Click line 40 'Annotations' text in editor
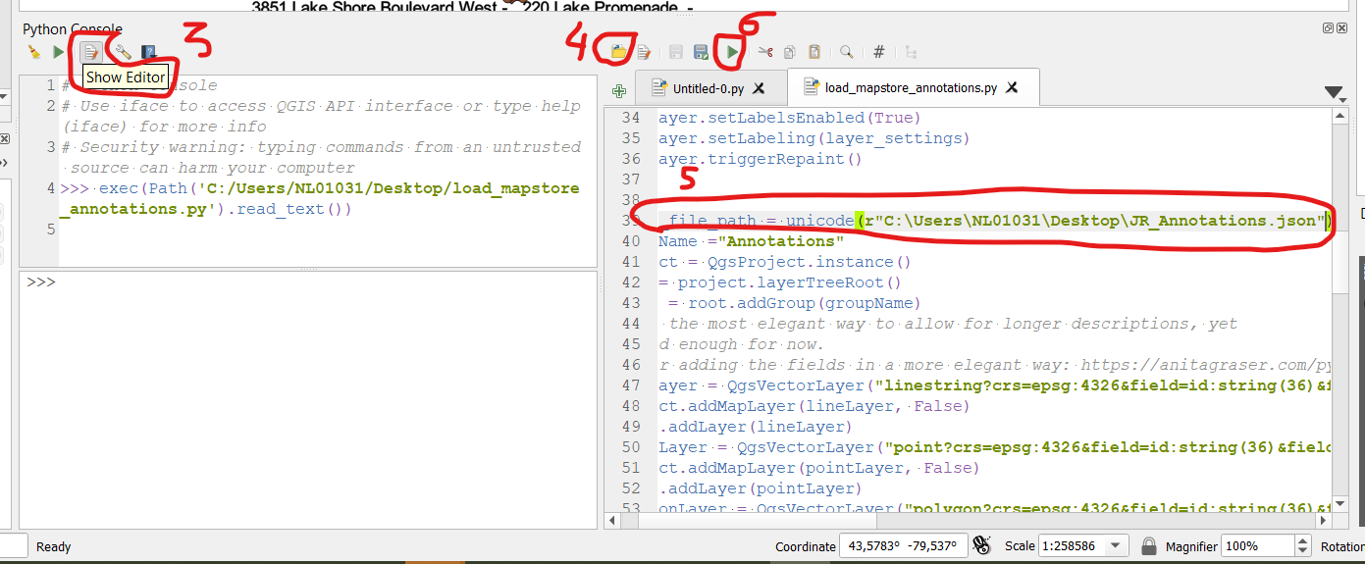Image resolution: width=1365 pixels, height=564 pixels. [x=751, y=241]
